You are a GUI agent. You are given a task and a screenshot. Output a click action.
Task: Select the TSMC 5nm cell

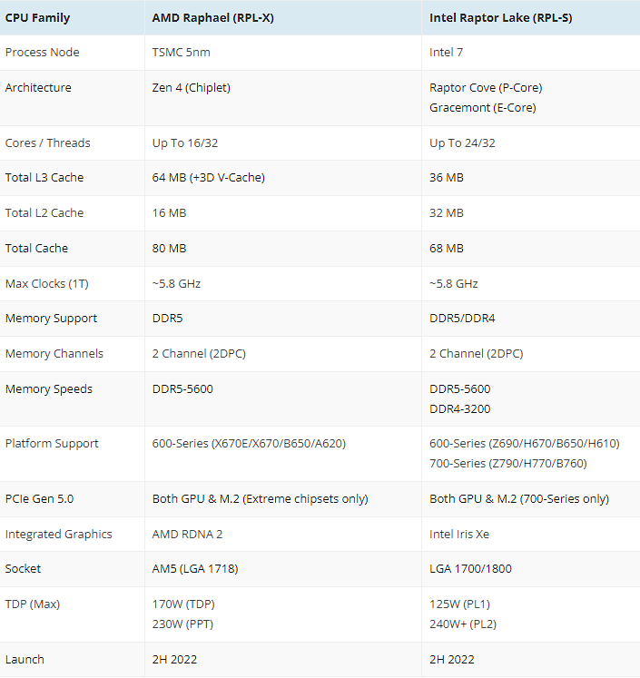[x=180, y=53]
